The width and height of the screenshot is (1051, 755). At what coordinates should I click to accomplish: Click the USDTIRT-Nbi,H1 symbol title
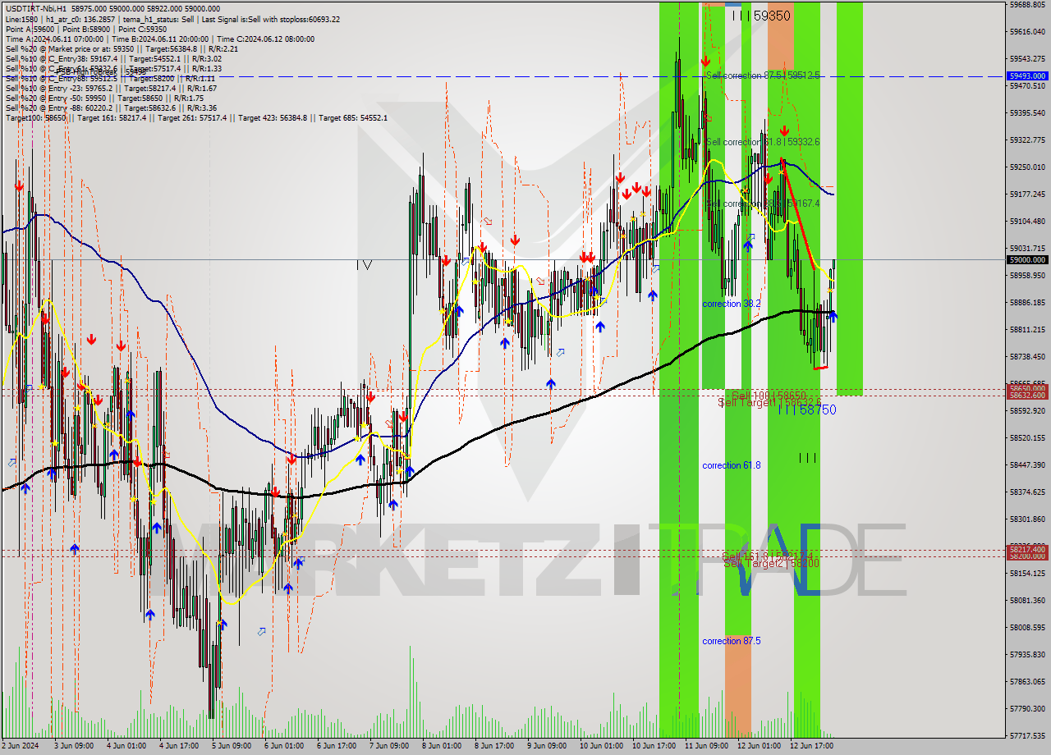(38, 8)
